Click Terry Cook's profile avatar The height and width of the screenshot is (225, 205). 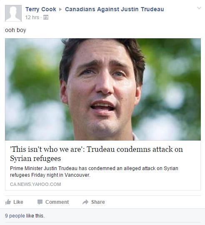(x=13, y=13)
